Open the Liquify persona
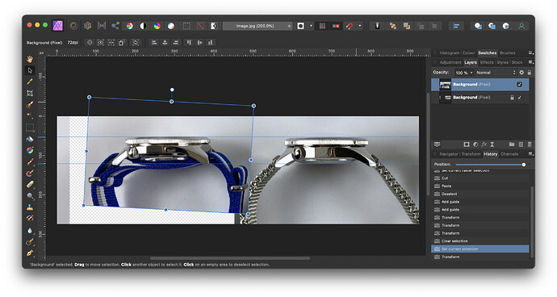This screenshot has height=297, width=557. tap(74, 26)
